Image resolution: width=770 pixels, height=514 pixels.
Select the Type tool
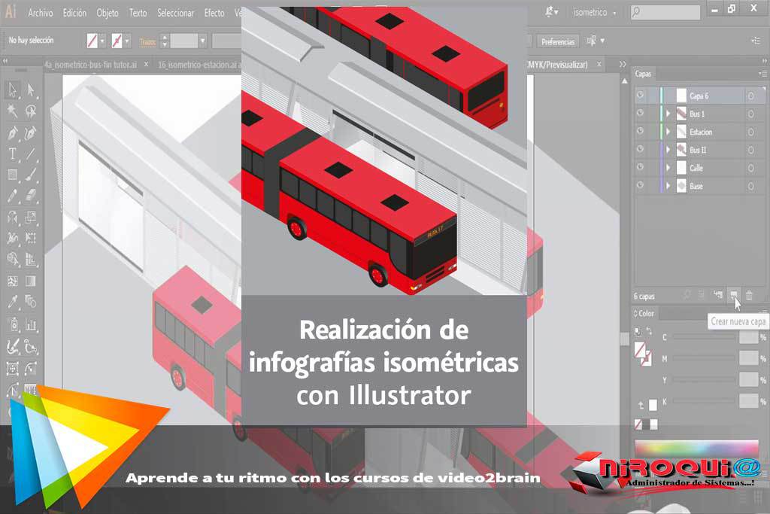[12, 154]
